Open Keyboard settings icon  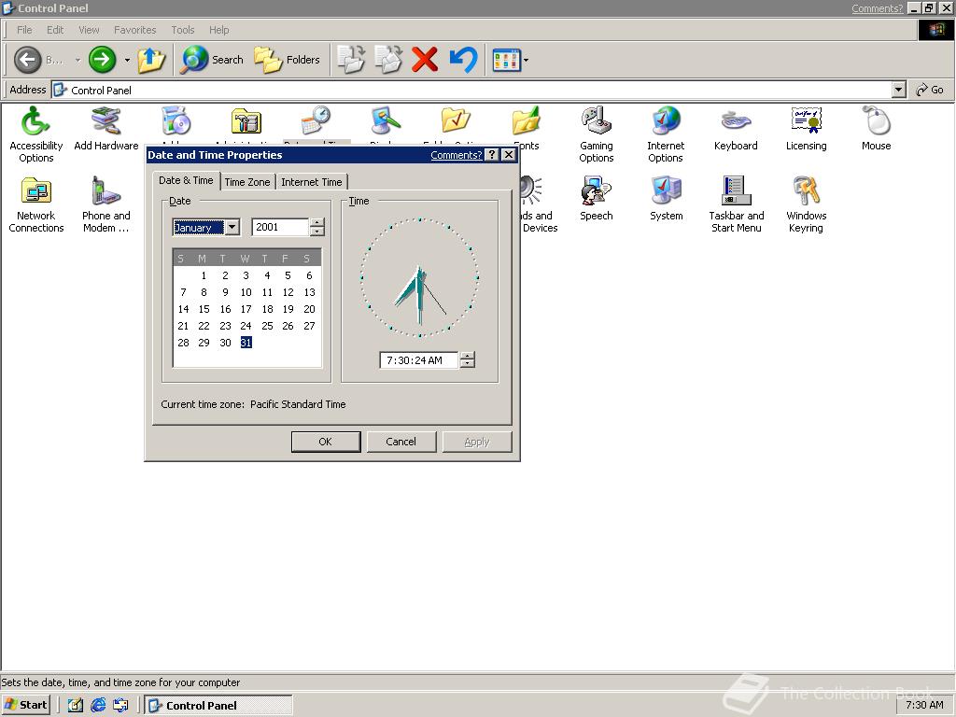[x=736, y=128]
